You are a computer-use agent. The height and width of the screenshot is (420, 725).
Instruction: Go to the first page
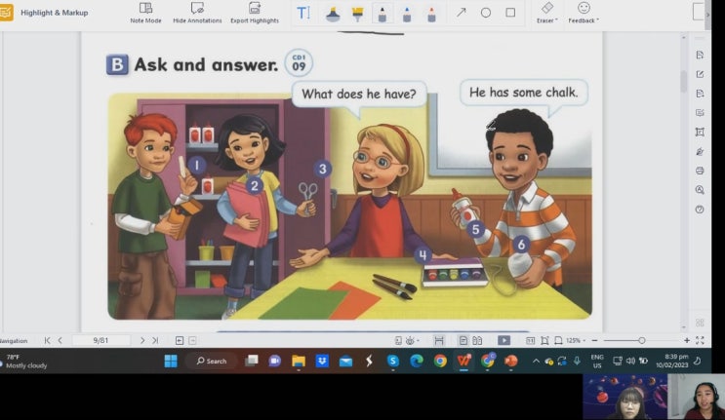point(47,341)
